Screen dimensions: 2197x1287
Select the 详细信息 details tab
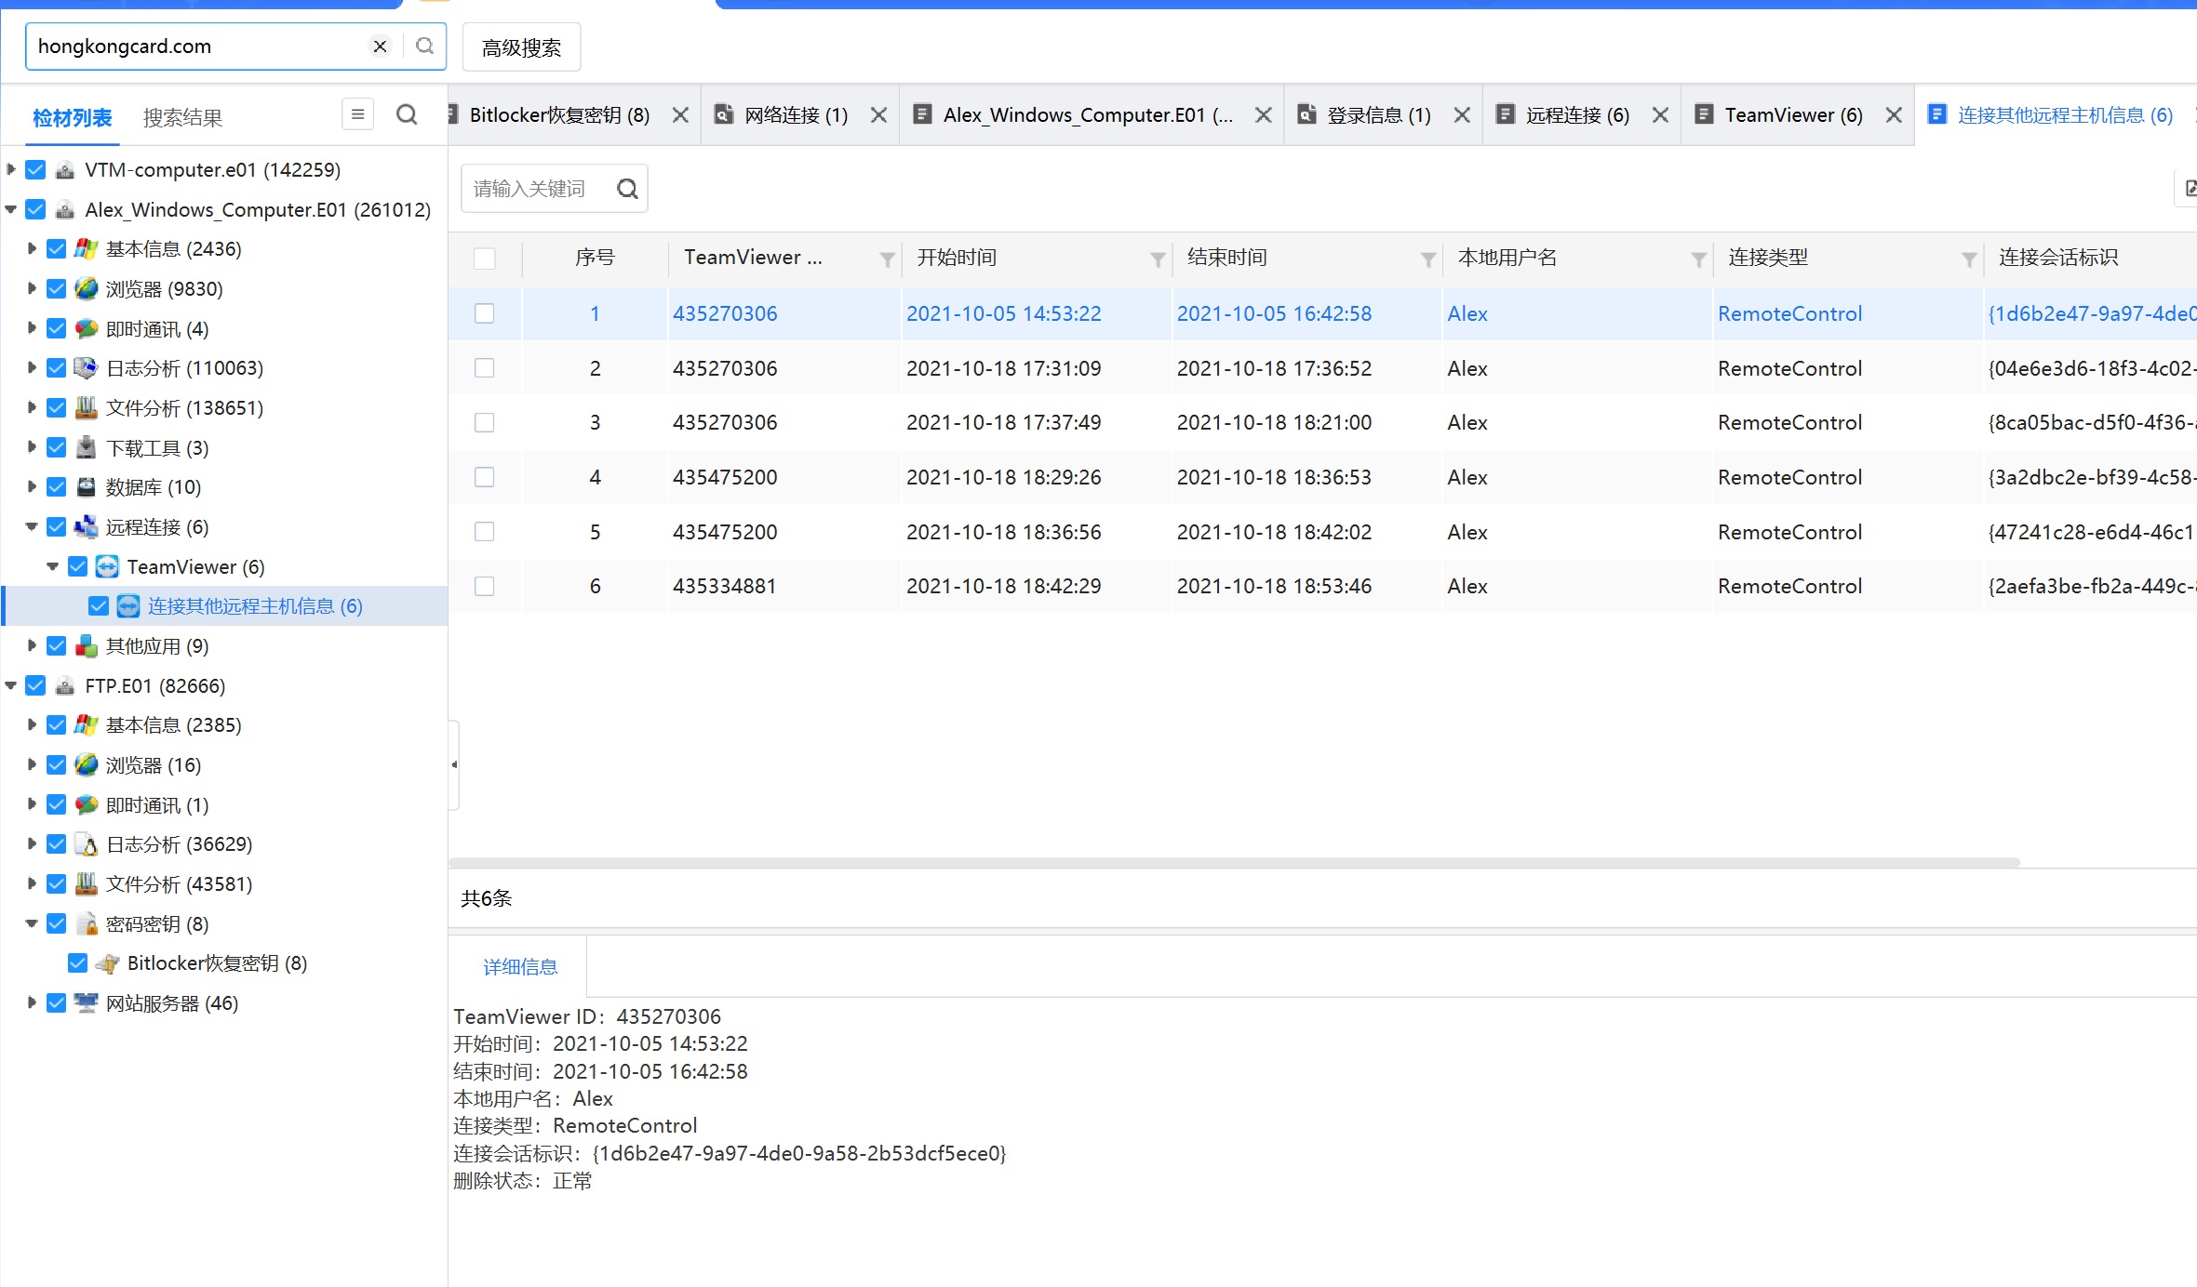tap(520, 967)
